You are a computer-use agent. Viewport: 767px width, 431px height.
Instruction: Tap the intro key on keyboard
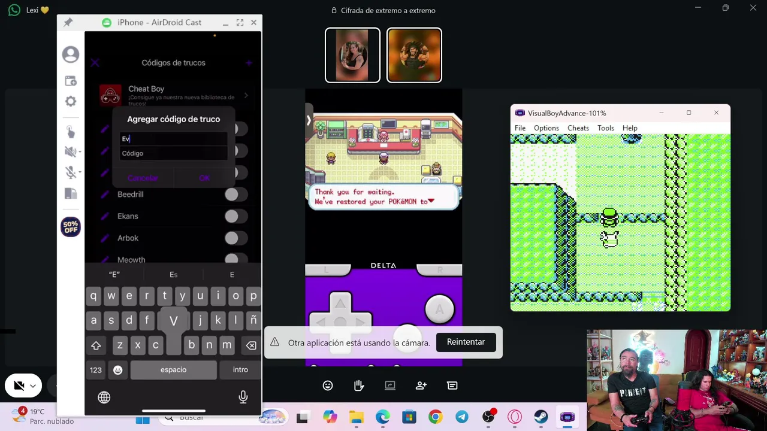(240, 370)
